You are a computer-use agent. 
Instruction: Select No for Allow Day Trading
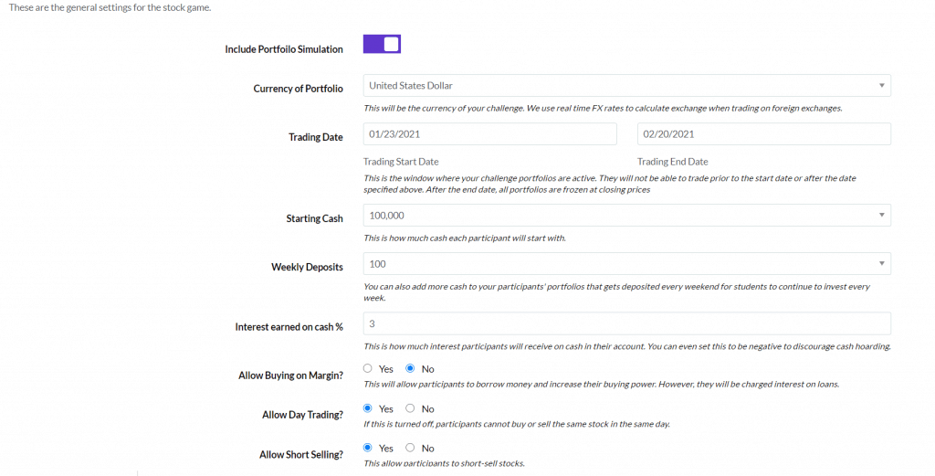[410, 408]
